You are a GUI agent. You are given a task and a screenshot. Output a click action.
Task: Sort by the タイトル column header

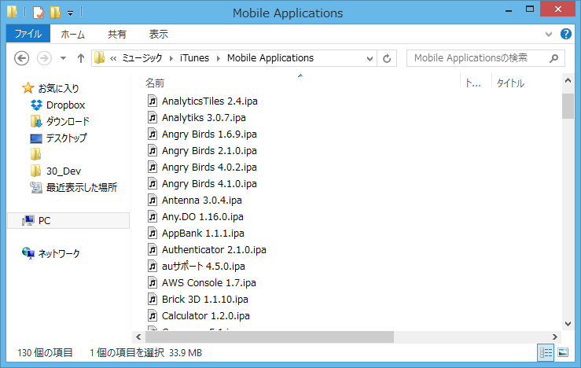[510, 83]
